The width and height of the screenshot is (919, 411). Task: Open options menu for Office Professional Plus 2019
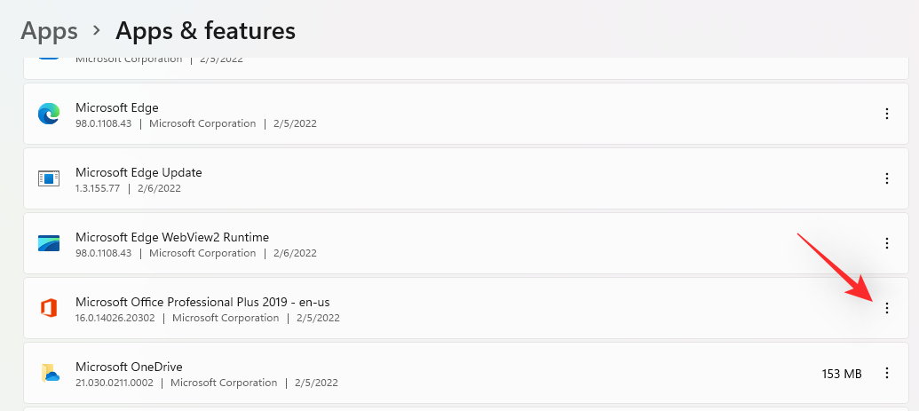tap(886, 308)
